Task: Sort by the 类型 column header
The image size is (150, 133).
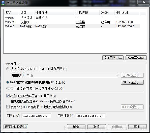Action: (26, 13)
